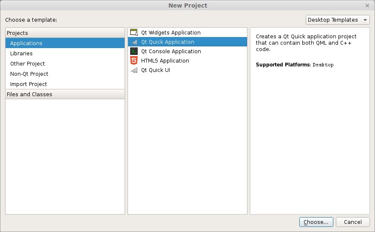Select the Libraries category
This screenshot has height=232, width=375.
pos(21,54)
